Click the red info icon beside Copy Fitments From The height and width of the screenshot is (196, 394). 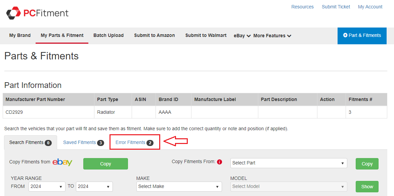[219, 162]
